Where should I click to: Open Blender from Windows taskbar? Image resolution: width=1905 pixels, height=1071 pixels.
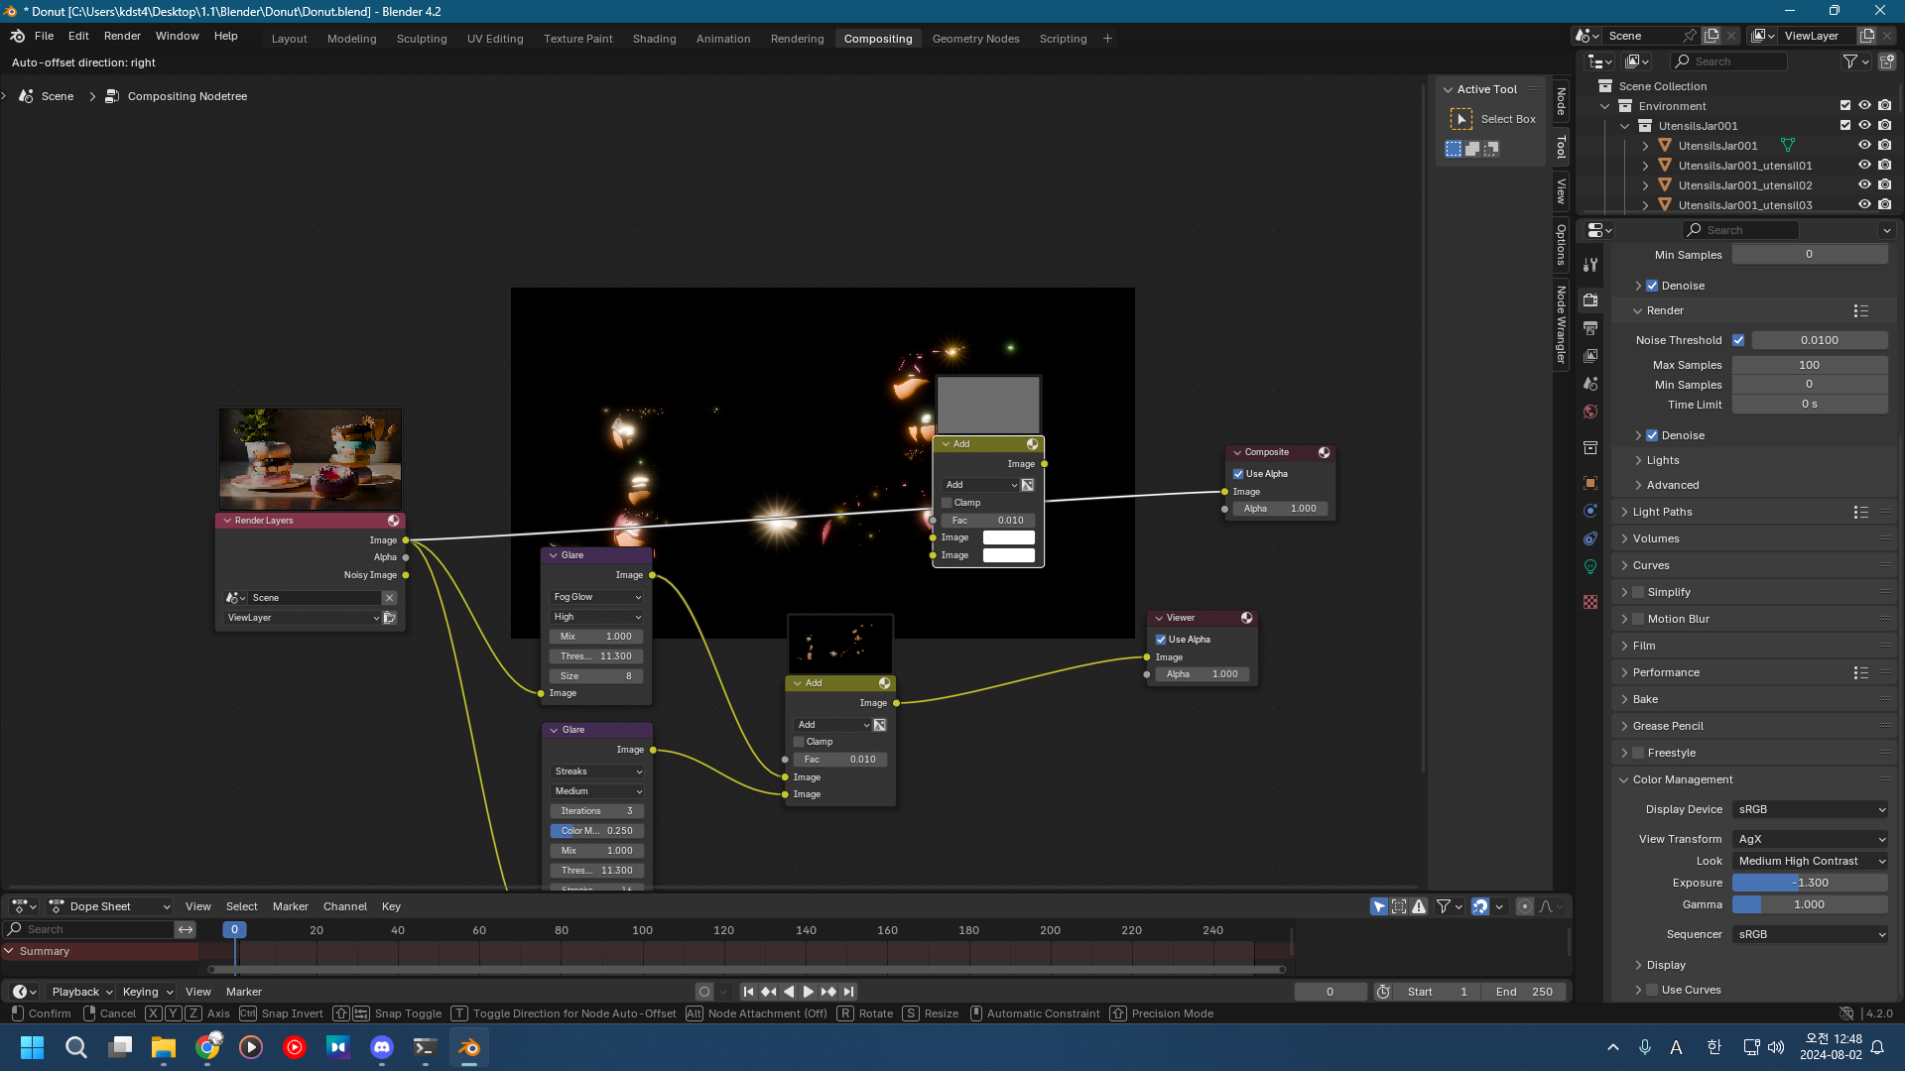[469, 1047]
